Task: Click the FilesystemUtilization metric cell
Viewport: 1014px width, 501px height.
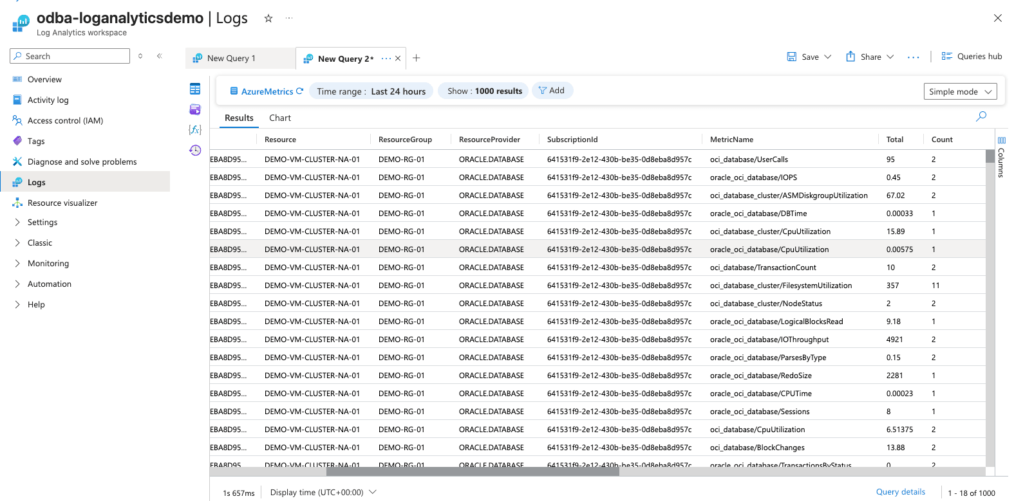Action: 781,286
